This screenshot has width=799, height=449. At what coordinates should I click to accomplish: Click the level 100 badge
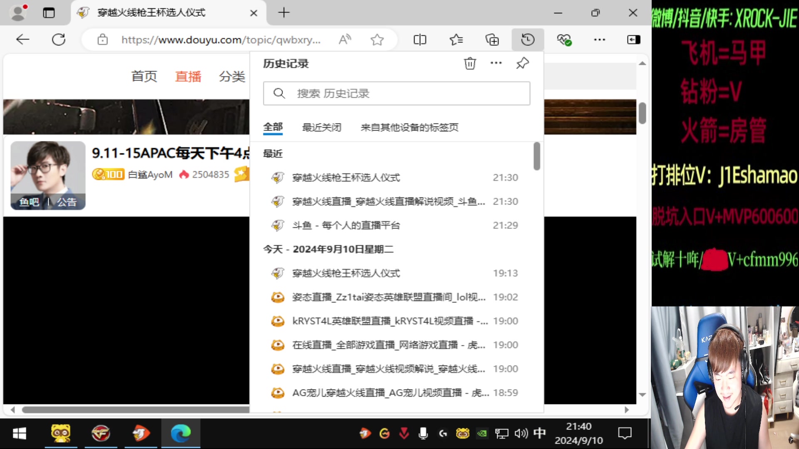tap(108, 174)
